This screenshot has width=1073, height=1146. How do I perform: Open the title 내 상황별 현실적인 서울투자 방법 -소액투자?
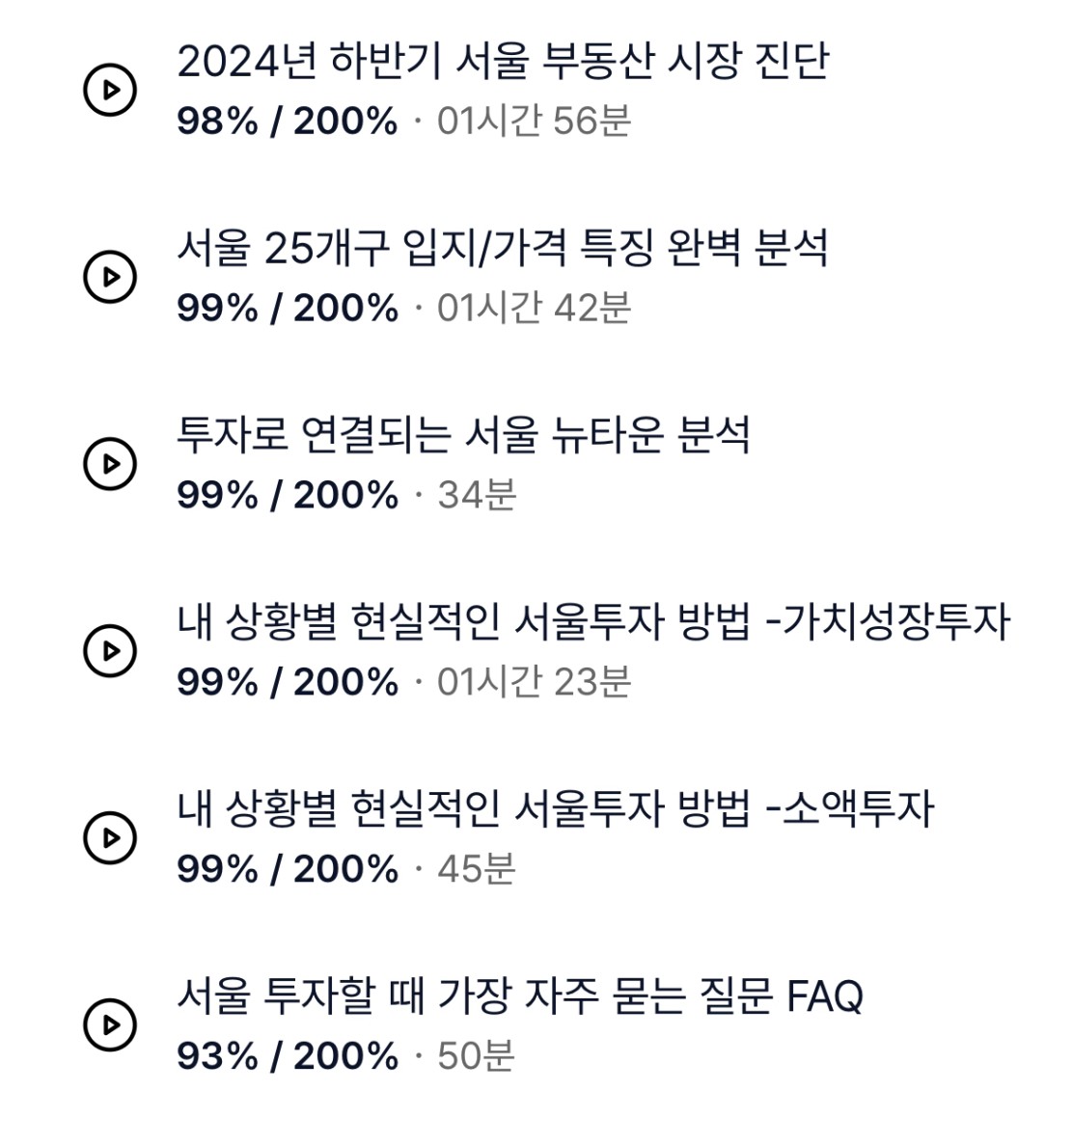tap(556, 808)
